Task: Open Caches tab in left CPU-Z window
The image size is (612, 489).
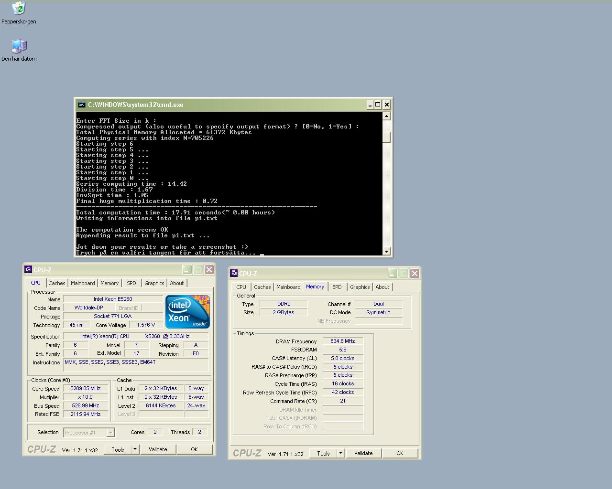Action: 57,283
